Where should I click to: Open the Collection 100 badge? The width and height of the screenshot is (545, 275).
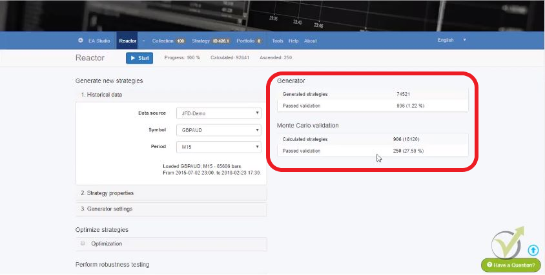point(180,41)
